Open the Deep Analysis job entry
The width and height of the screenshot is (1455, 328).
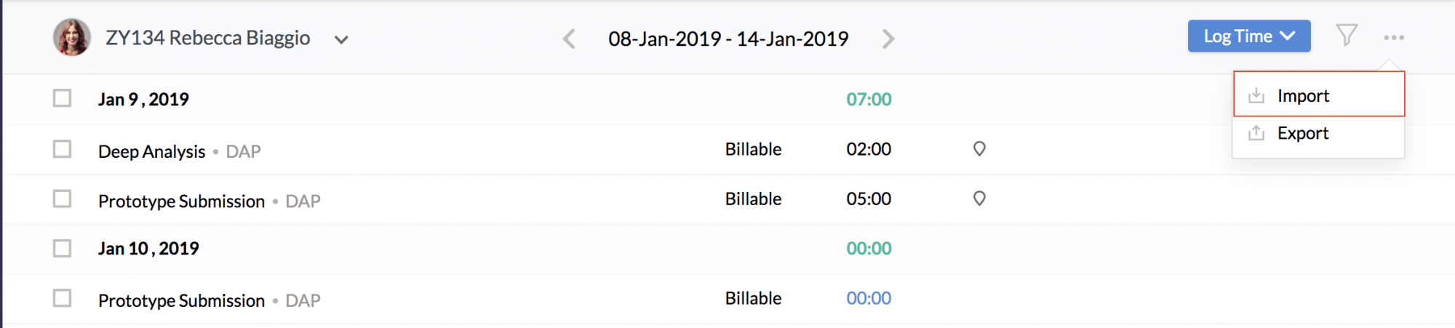coord(152,151)
